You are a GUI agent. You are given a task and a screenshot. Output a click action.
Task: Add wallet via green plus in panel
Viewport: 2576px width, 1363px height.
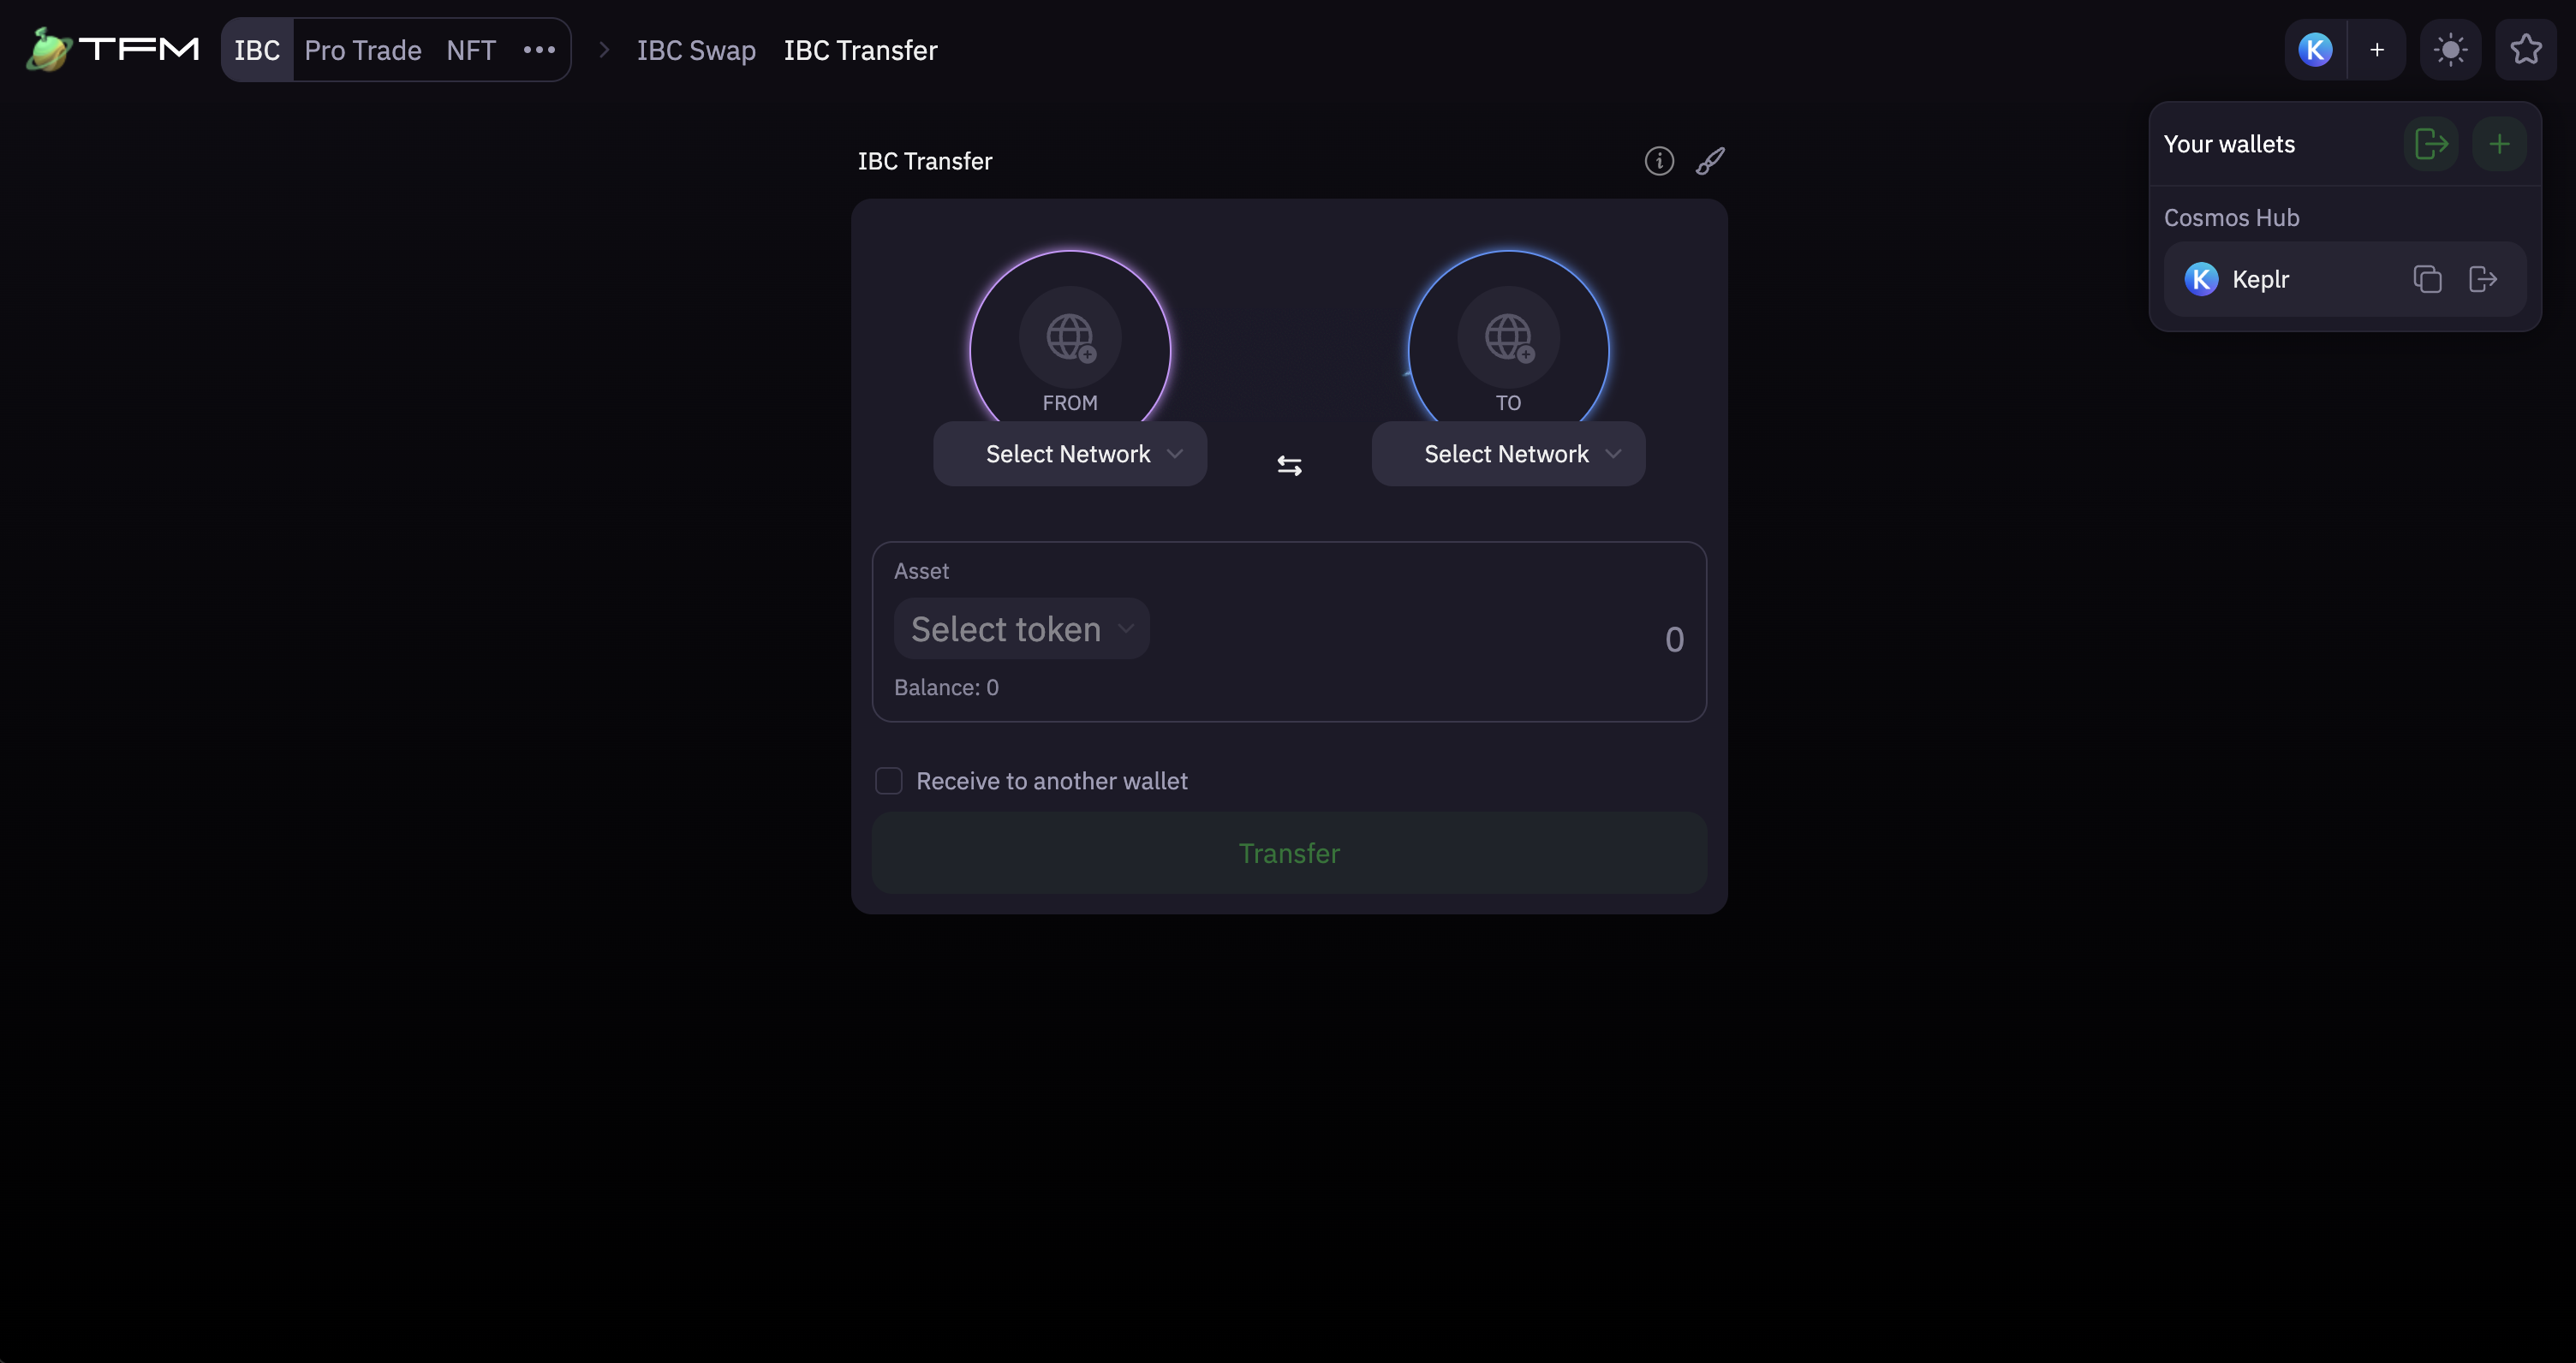(2499, 144)
